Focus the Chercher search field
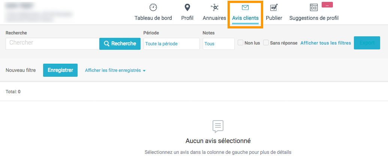The height and width of the screenshot is (158, 388). 52,43
